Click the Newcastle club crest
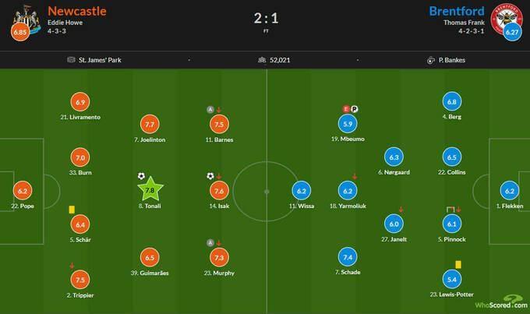This screenshot has height=314, width=530. (x=28, y=19)
